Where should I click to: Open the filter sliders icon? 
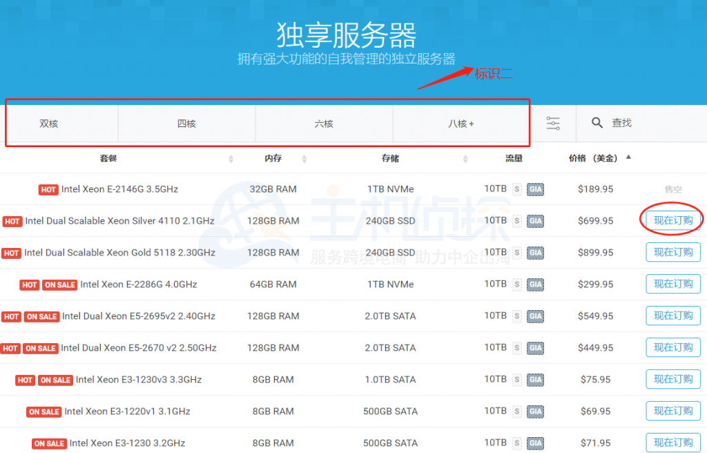pyautogui.click(x=552, y=122)
